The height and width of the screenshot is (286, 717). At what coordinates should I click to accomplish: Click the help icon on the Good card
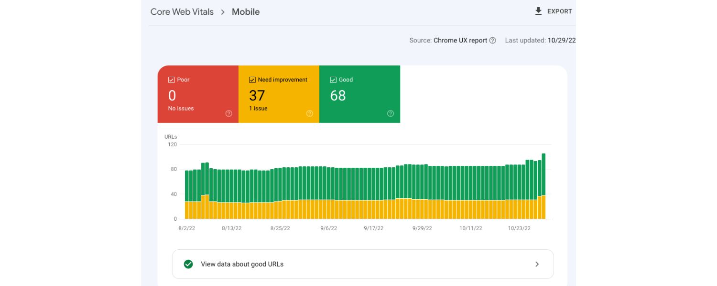390,113
